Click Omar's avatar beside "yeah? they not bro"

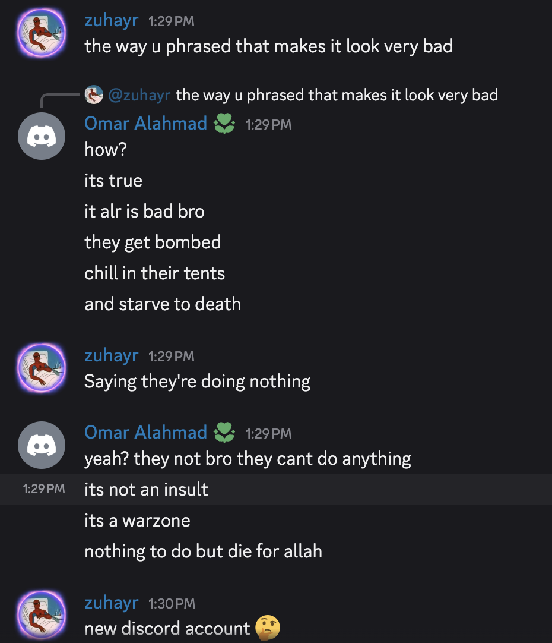pyautogui.click(x=42, y=445)
